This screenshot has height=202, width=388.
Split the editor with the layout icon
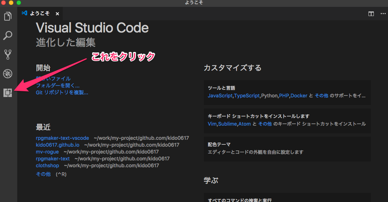371,14
